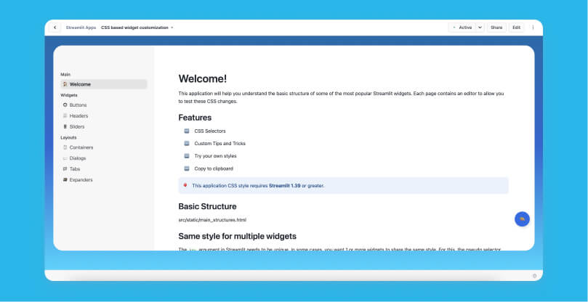
Task: Click the Tabs page icon in sidebar
Action: (x=65, y=168)
